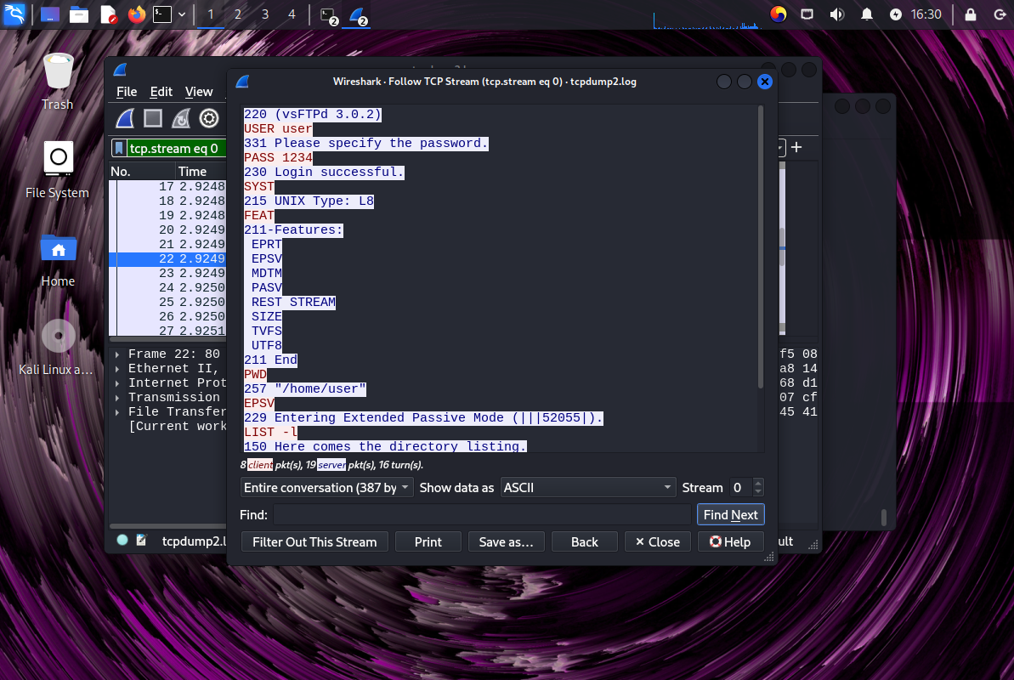Click the stop capture square icon

[153, 118]
